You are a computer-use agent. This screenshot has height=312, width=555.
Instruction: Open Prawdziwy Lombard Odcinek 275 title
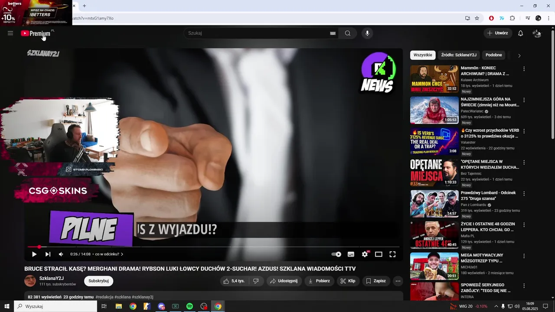488,195
